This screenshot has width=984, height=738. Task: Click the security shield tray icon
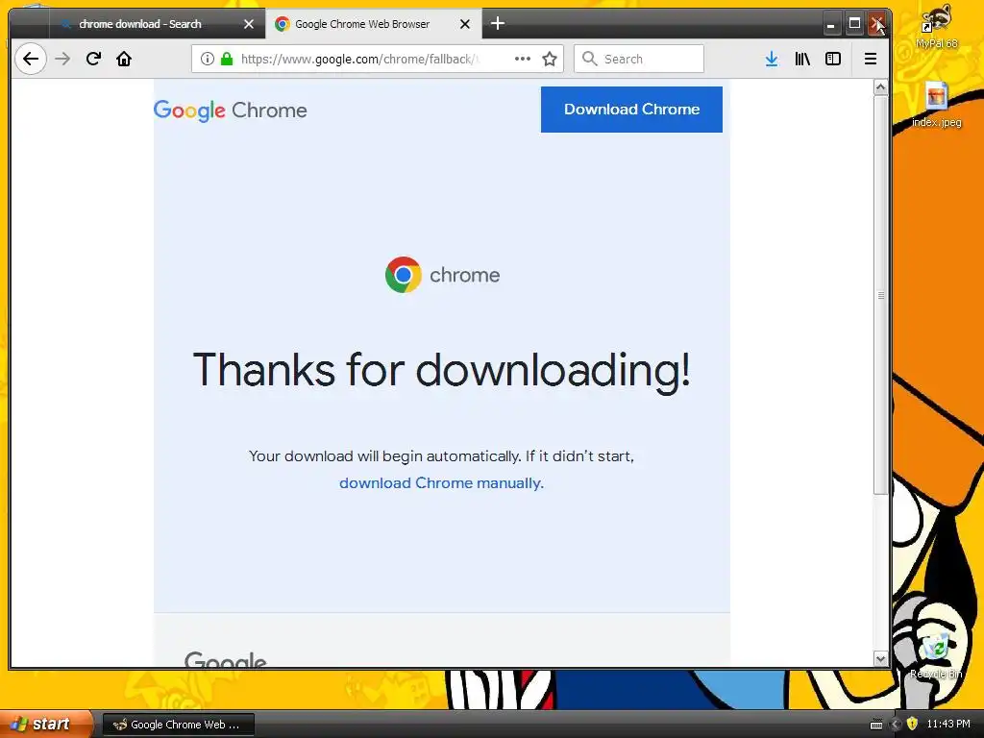click(x=913, y=724)
